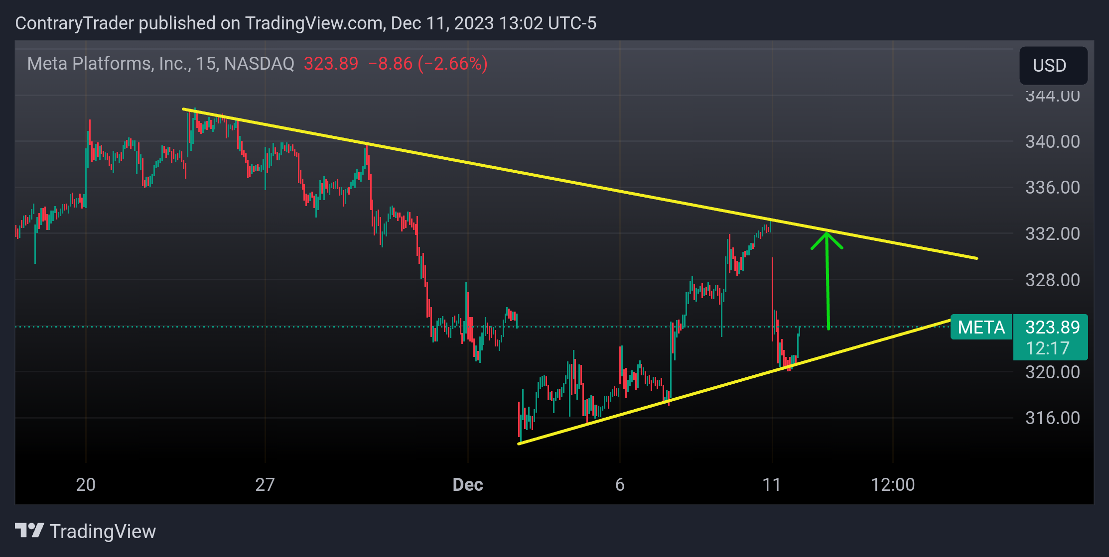Click the 323.89 current price label
Viewport: 1109px width, 557px height.
click(1052, 327)
